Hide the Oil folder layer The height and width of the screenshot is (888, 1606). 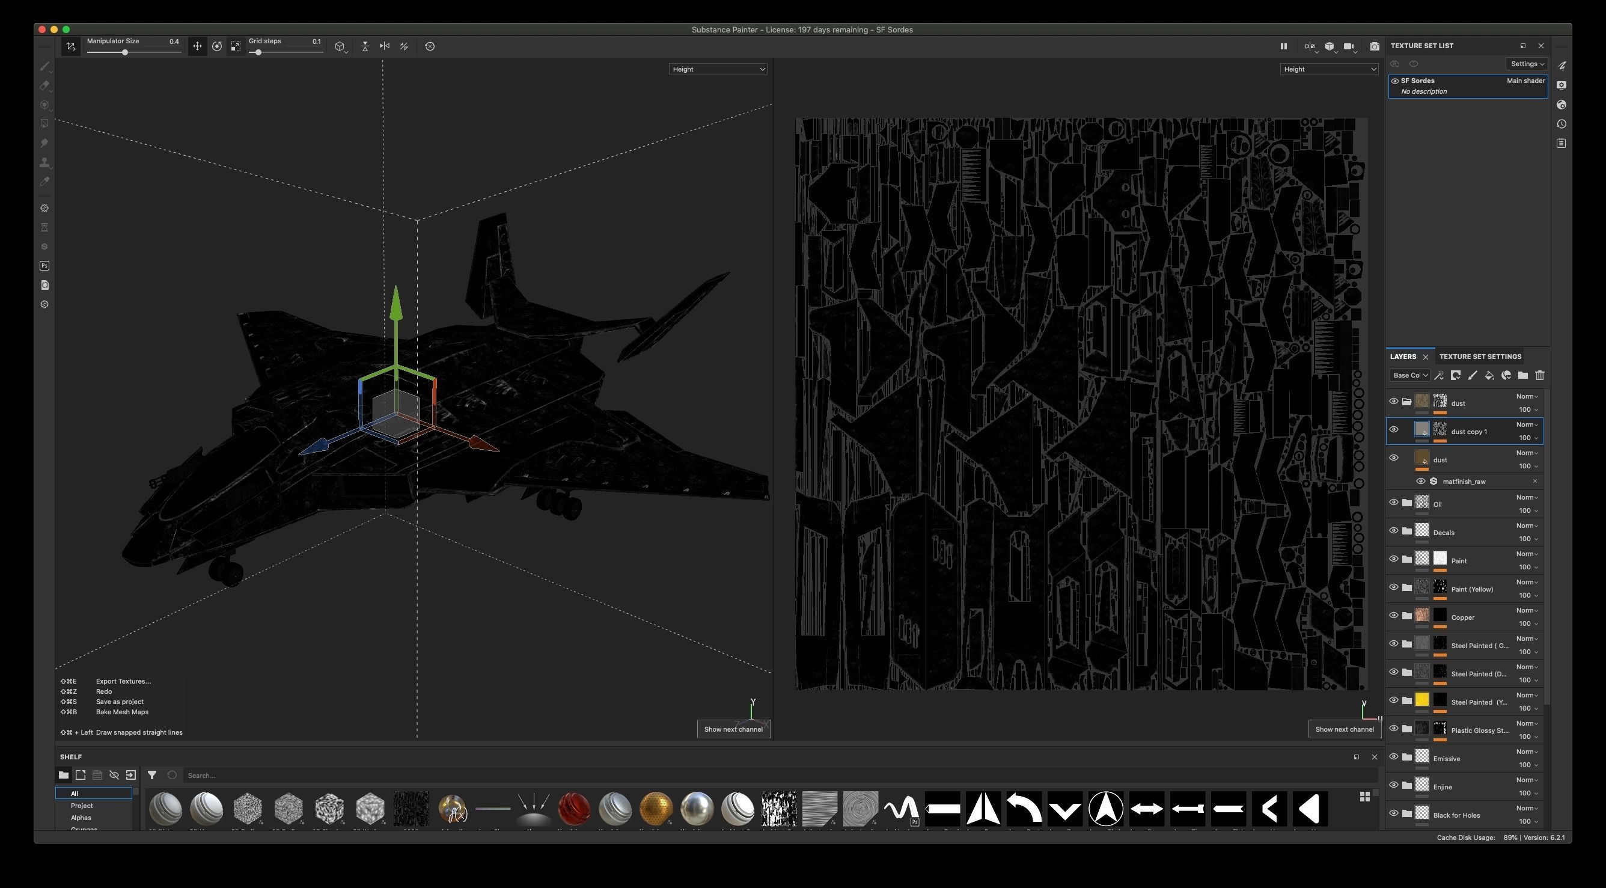pos(1393,503)
